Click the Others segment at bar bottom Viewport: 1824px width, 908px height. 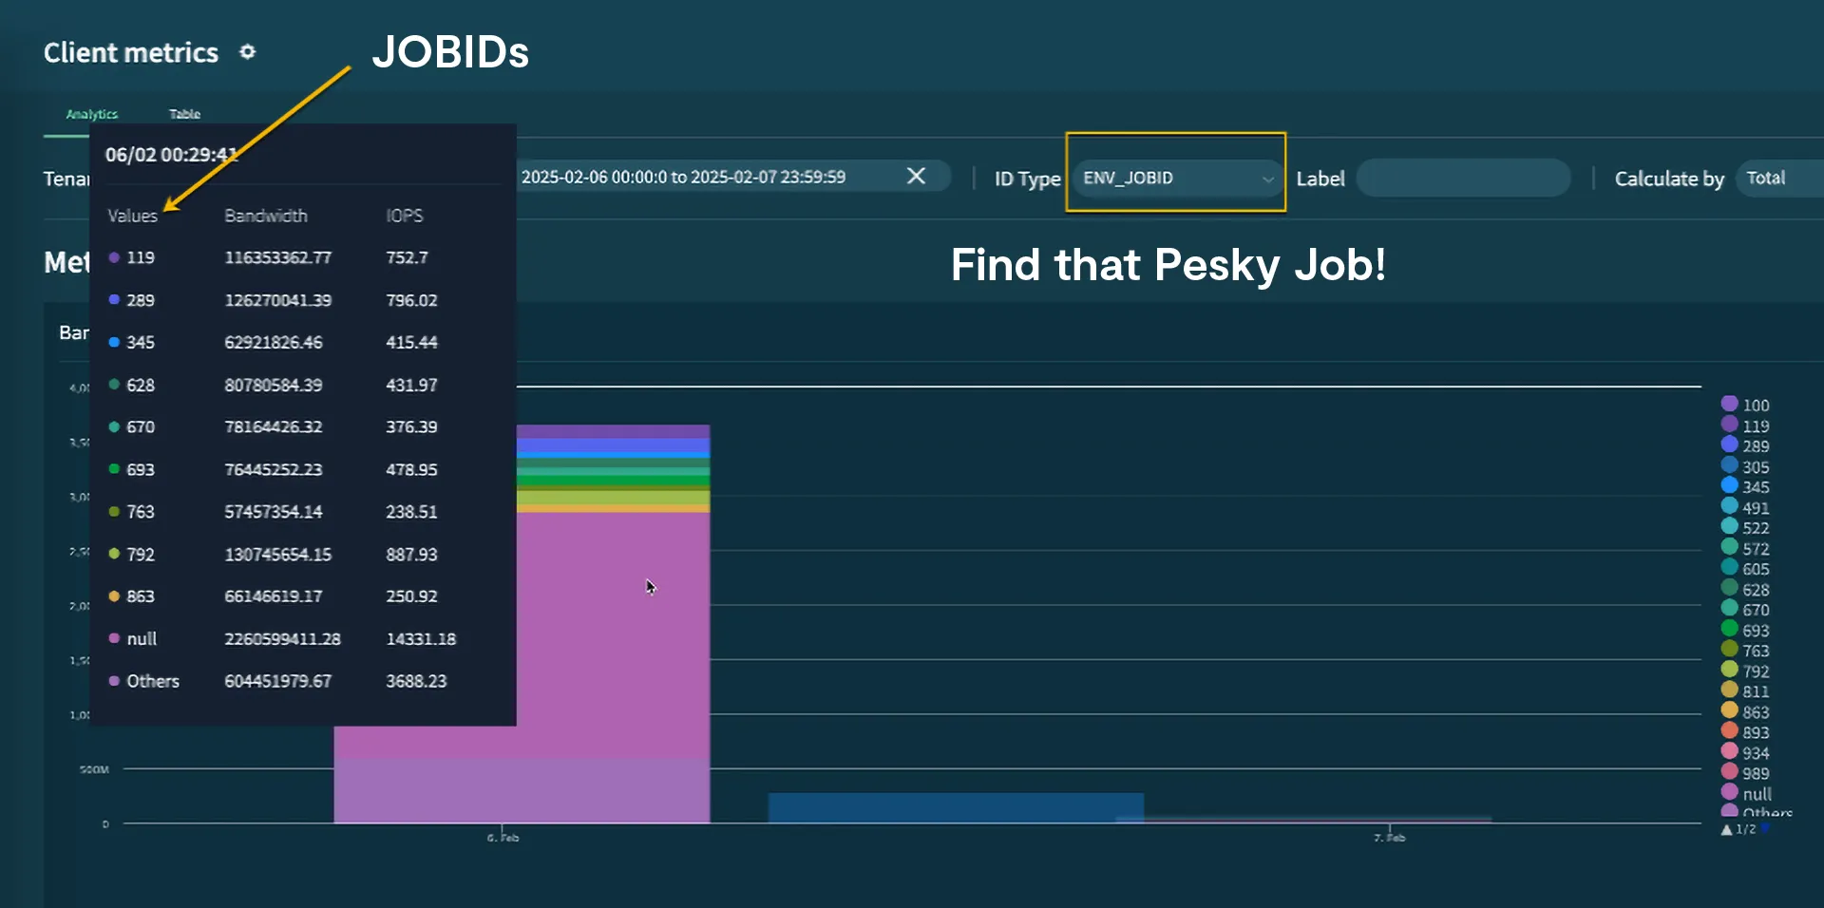[522, 790]
